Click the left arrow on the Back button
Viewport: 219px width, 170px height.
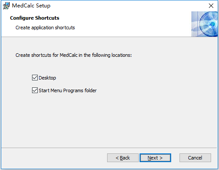[x=117, y=158]
